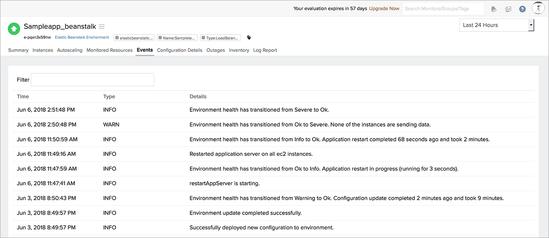Switch to the Summary tab
The width and height of the screenshot is (549, 238).
[x=18, y=50]
